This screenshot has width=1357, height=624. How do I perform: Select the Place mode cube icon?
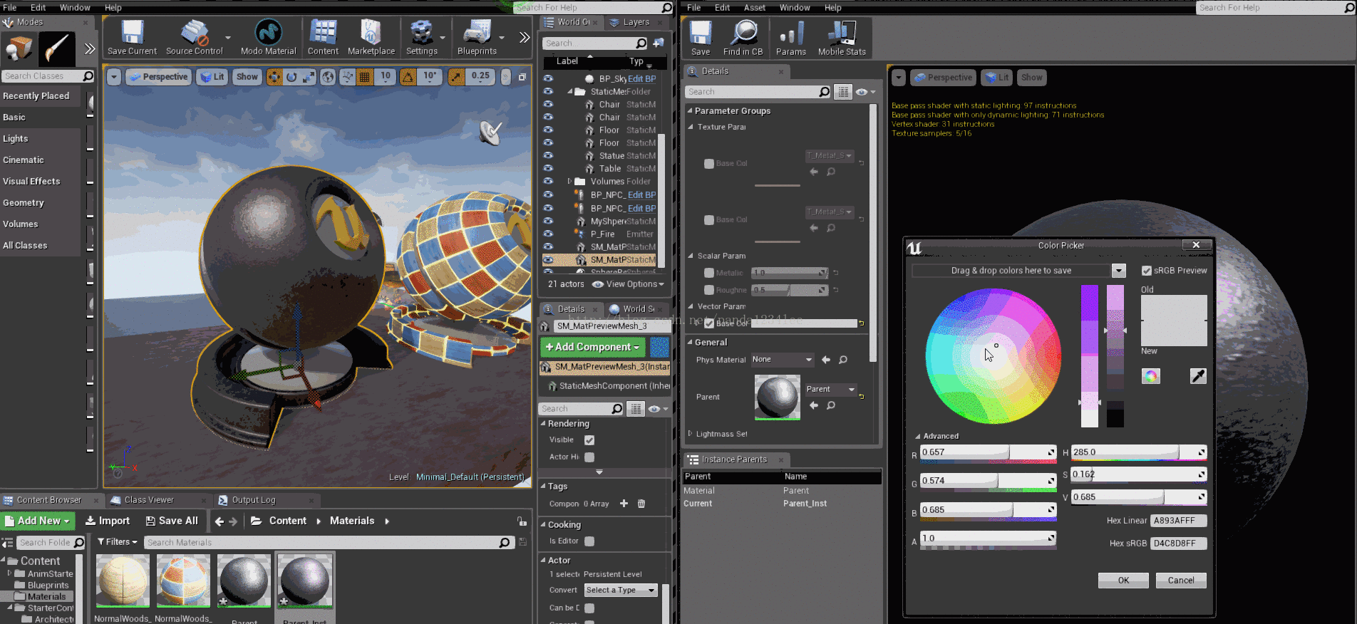(x=19, y=49)
